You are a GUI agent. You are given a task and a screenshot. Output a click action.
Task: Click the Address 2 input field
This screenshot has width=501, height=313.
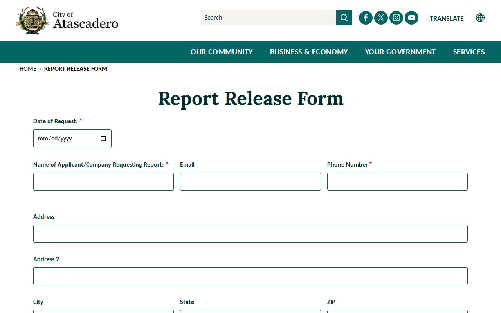tap(250, 276)
